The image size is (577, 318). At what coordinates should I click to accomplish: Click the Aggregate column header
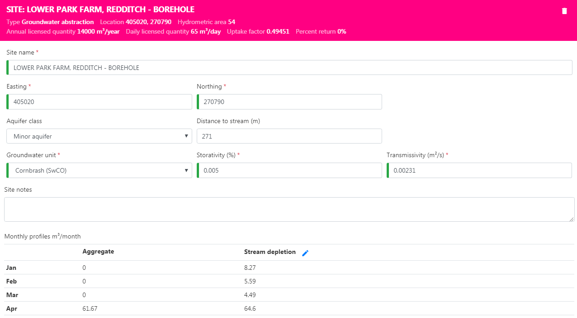click(98, 252)
